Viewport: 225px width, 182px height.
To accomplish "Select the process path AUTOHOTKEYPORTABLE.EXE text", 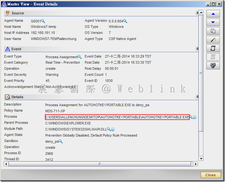I will tap(117, 117).
